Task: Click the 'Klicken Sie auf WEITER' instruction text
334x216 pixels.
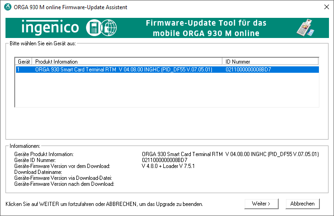Action: point(104,204)
